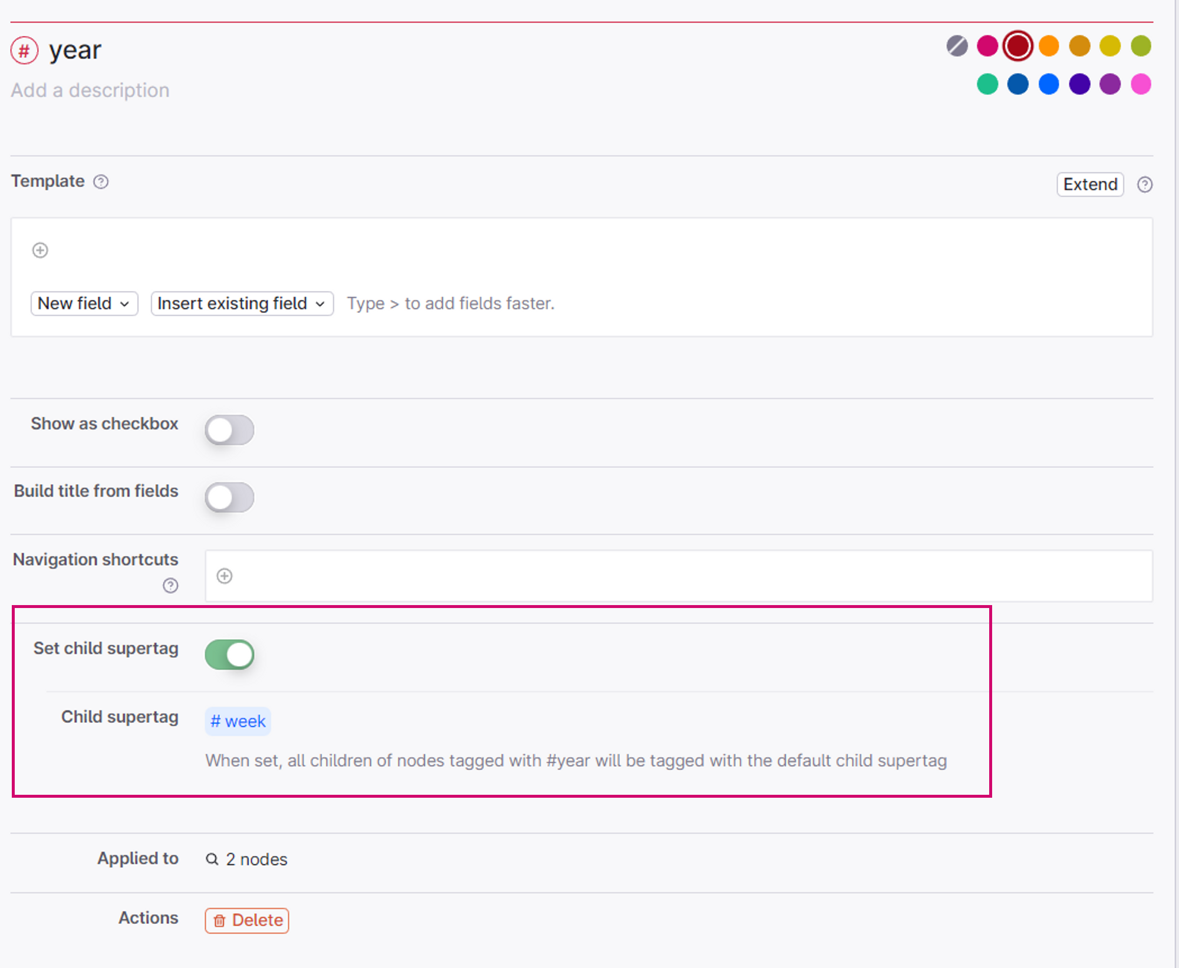The image size is (1179, 968).
Task: Open the 2 nodes applied list
Action: (x=256, y=860)
